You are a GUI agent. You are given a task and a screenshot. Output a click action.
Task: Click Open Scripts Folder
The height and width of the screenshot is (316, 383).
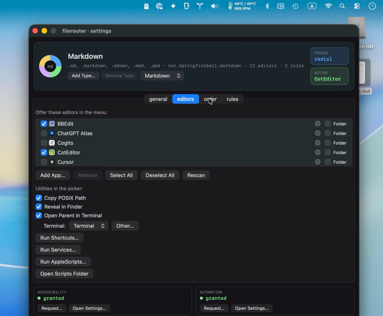(x=64, y=274)
